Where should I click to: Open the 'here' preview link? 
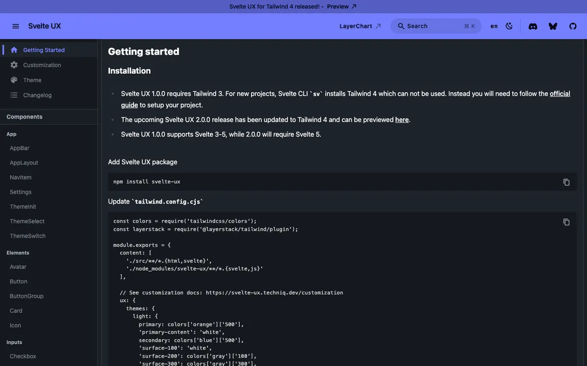(402, 120)
